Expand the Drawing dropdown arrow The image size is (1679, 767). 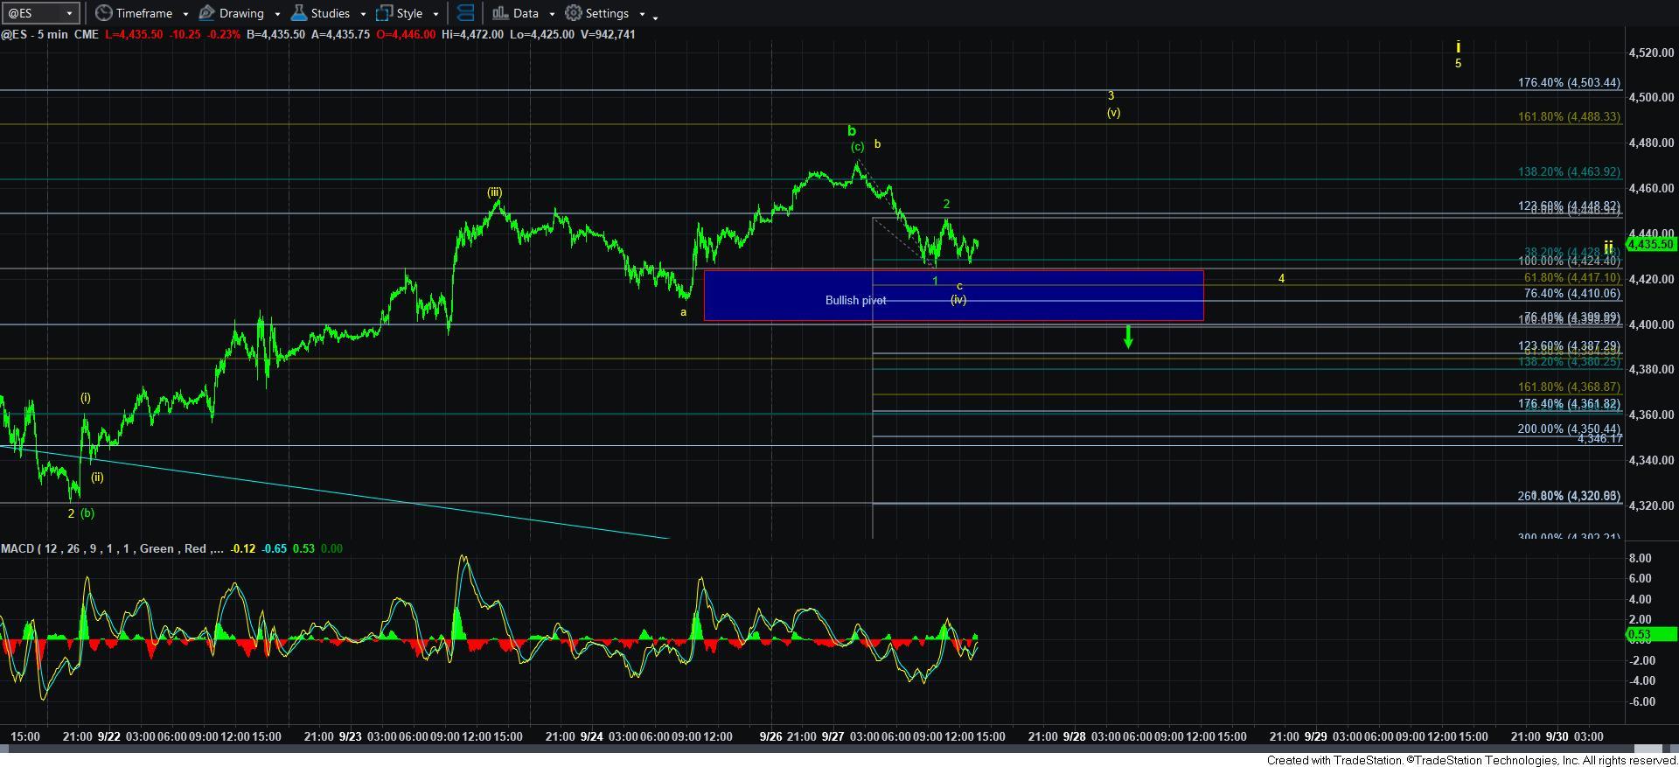tap(277, 14)
